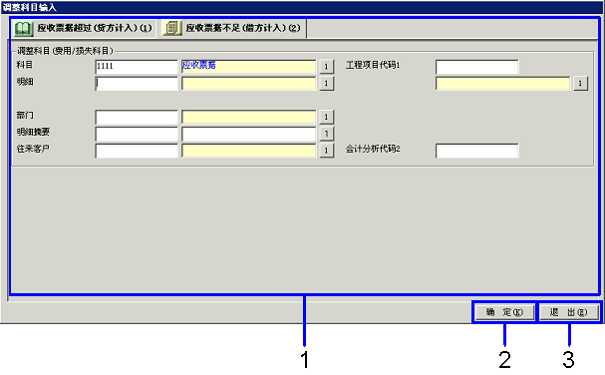Open lookup button beside 工程项目 yellow field
The width and height of the screenshot is (605, 375).
(x=580, y=84)
